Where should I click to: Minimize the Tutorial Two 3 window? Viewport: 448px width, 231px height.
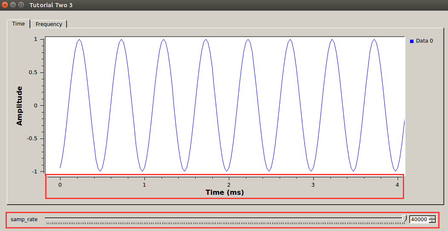tap(13, 5)
